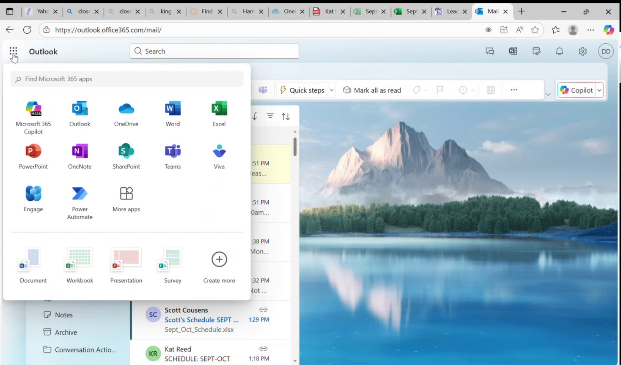The image size is (621, 365).
Task: Flag the message using the flag icon
Action: (x=440, y=90)
